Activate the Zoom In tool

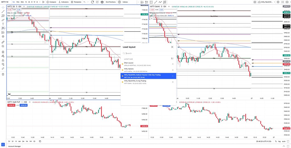point(3,46)
